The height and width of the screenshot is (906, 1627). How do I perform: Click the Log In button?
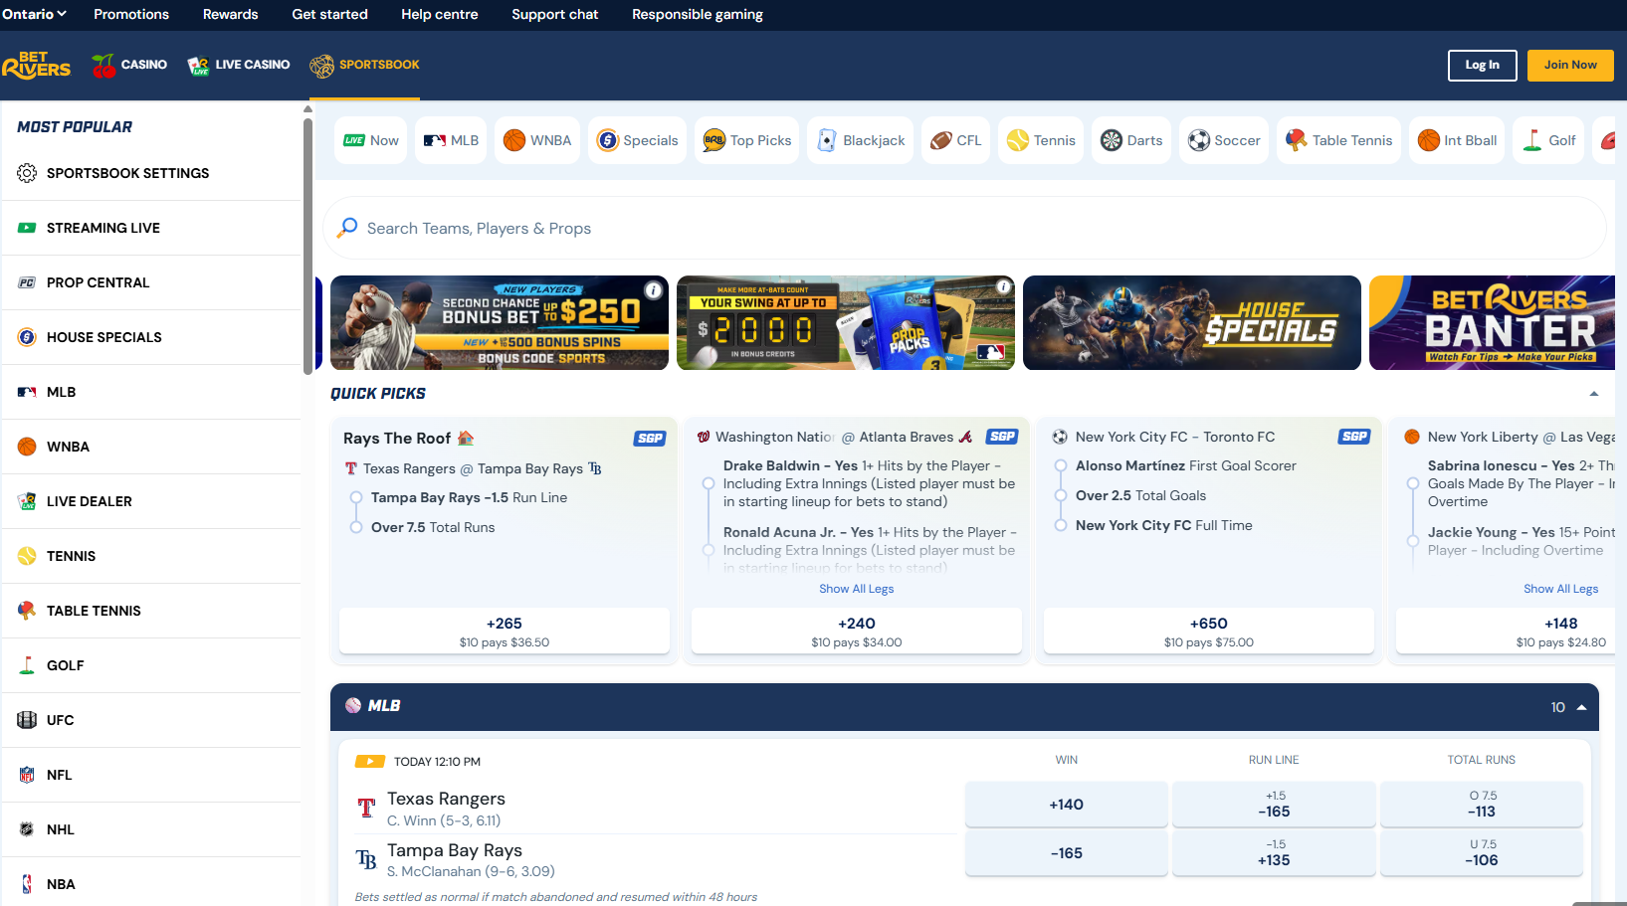1483,65
